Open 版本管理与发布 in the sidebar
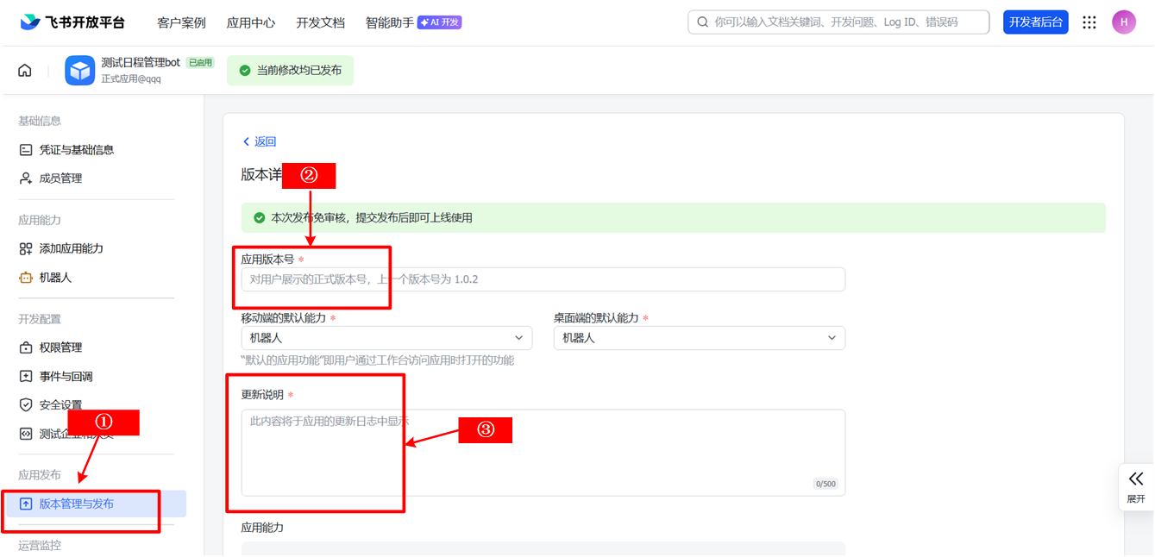 [x=76, y=504]
